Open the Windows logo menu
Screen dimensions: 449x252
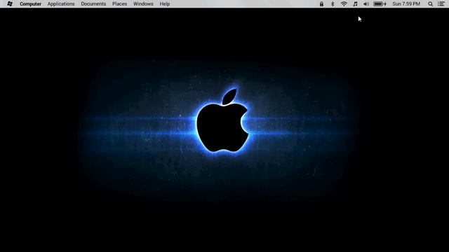point(10,3)
